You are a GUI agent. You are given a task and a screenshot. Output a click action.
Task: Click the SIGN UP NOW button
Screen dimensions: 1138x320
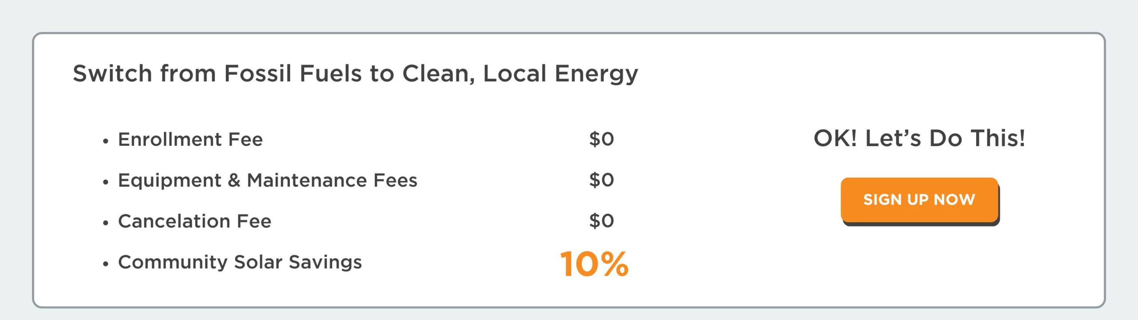(919, 200)
